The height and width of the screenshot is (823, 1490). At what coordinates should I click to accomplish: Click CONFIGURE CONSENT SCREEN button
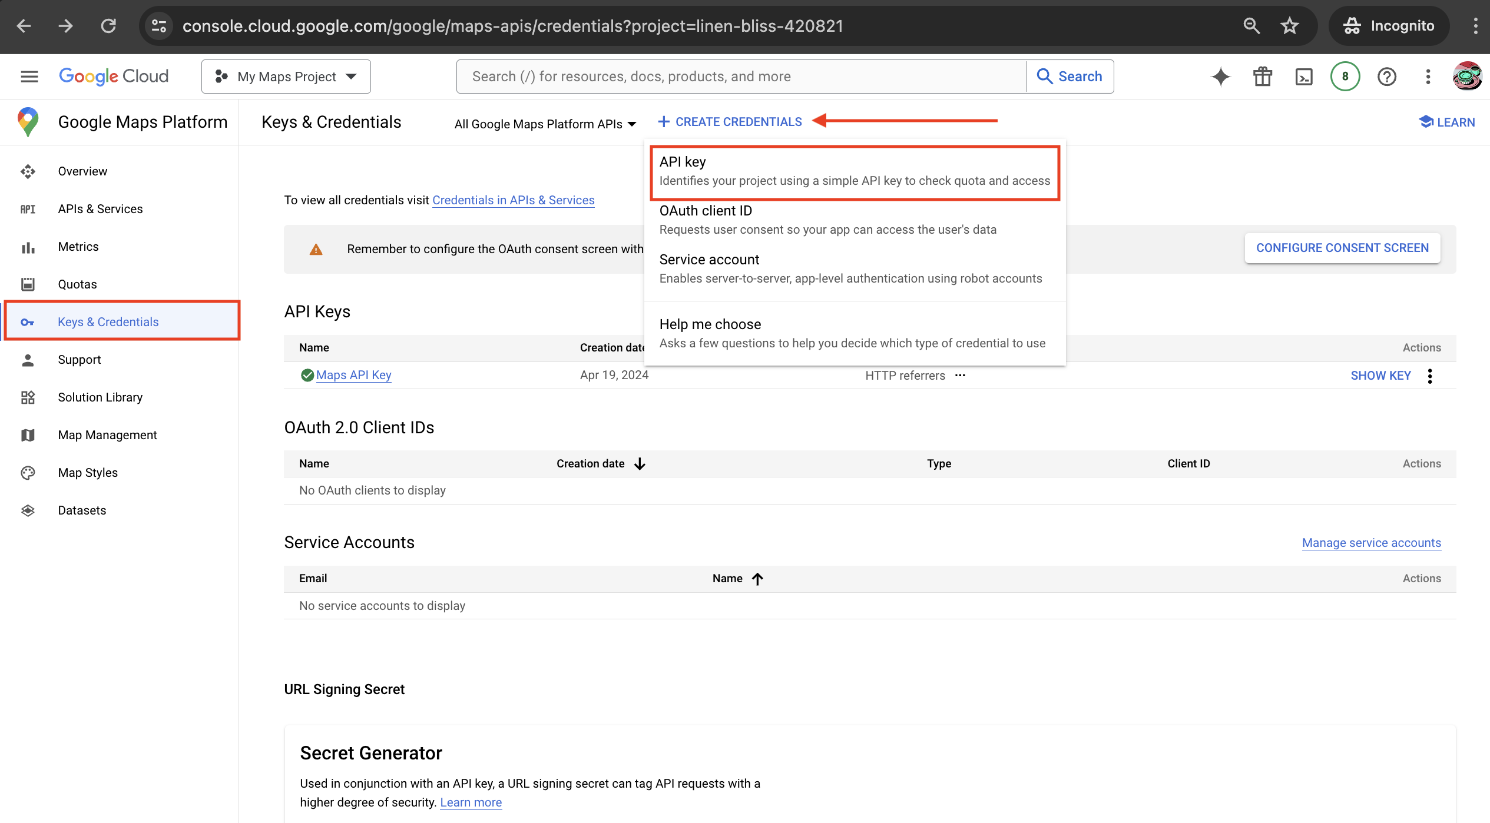click(x=1342, y=248)
